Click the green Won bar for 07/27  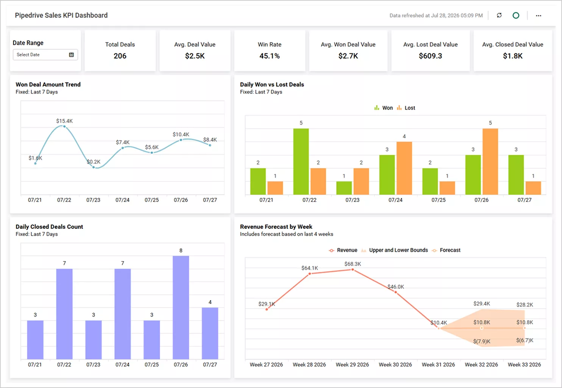(x=516, y=175)
